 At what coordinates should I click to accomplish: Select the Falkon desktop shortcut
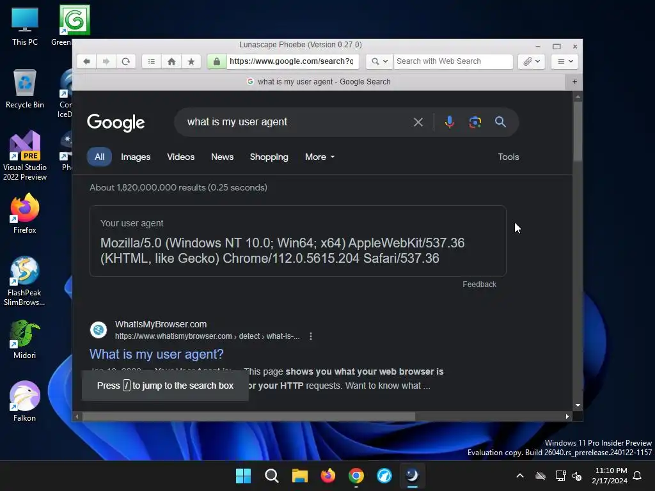(x=25, y=402)
